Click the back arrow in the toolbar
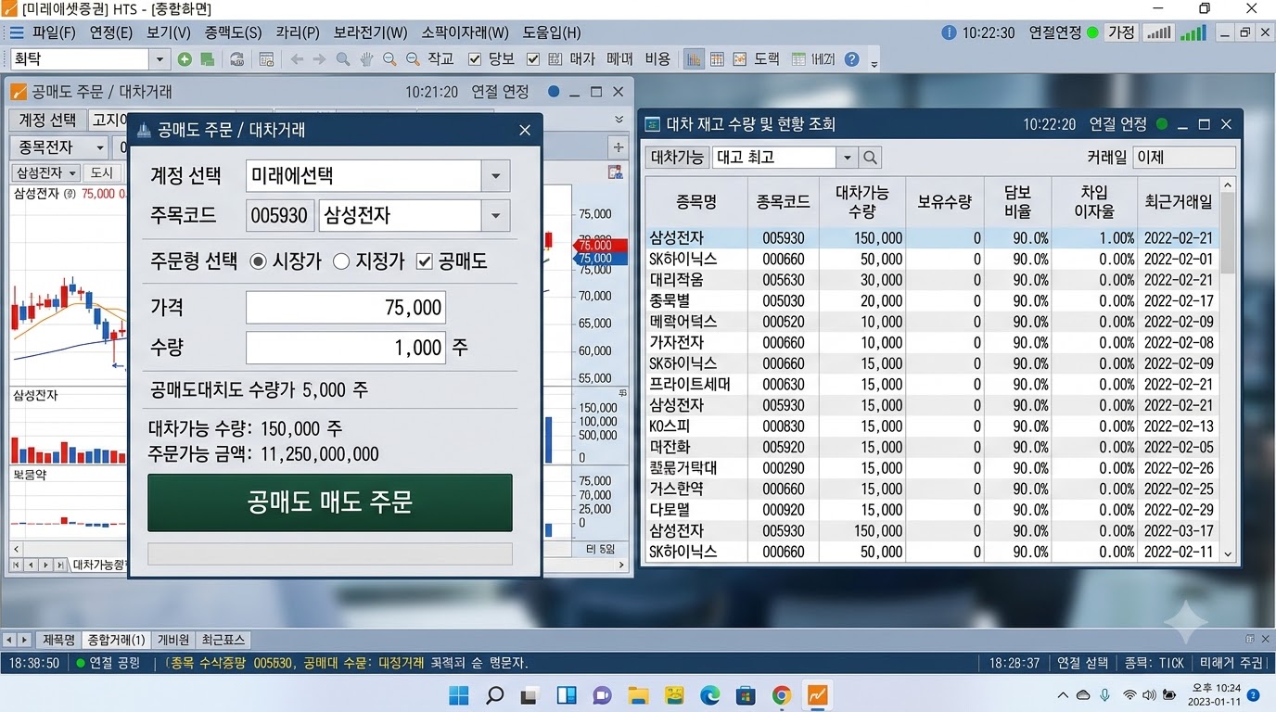This screenshot has height=712, width=1276. pyautogui.click(x=297, y=59)
